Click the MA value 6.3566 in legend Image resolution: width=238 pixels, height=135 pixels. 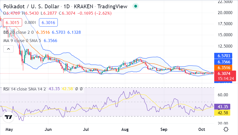click(x=50, y=41)
